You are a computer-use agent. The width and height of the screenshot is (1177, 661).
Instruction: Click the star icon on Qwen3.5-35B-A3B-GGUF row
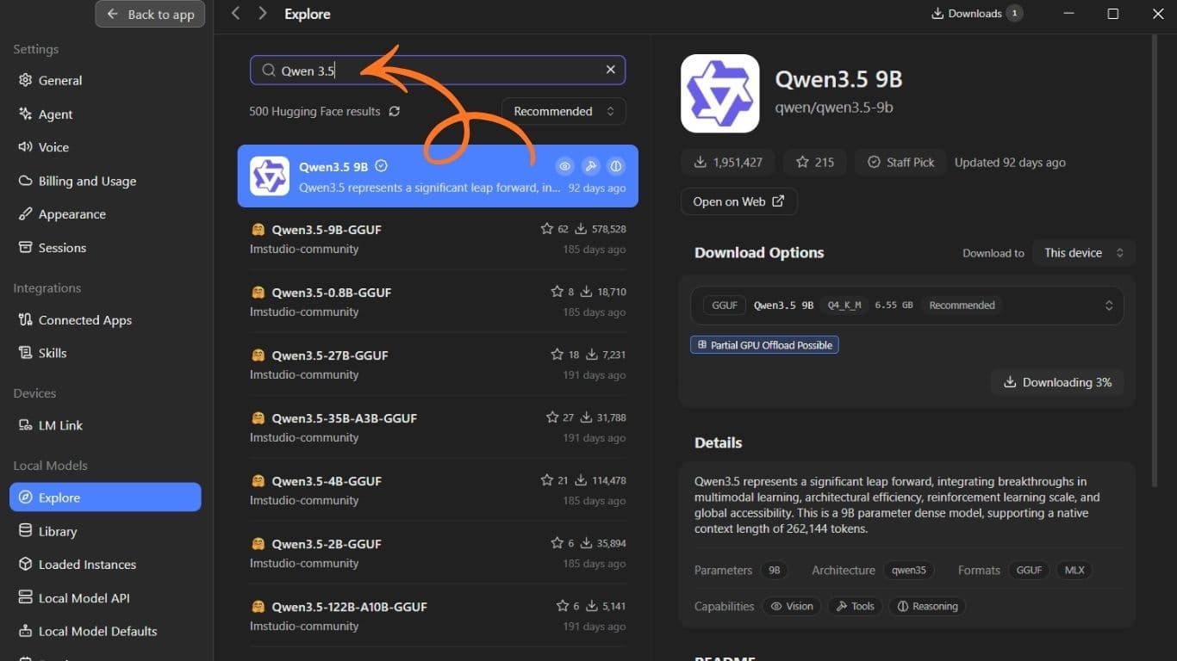(552, 417)
